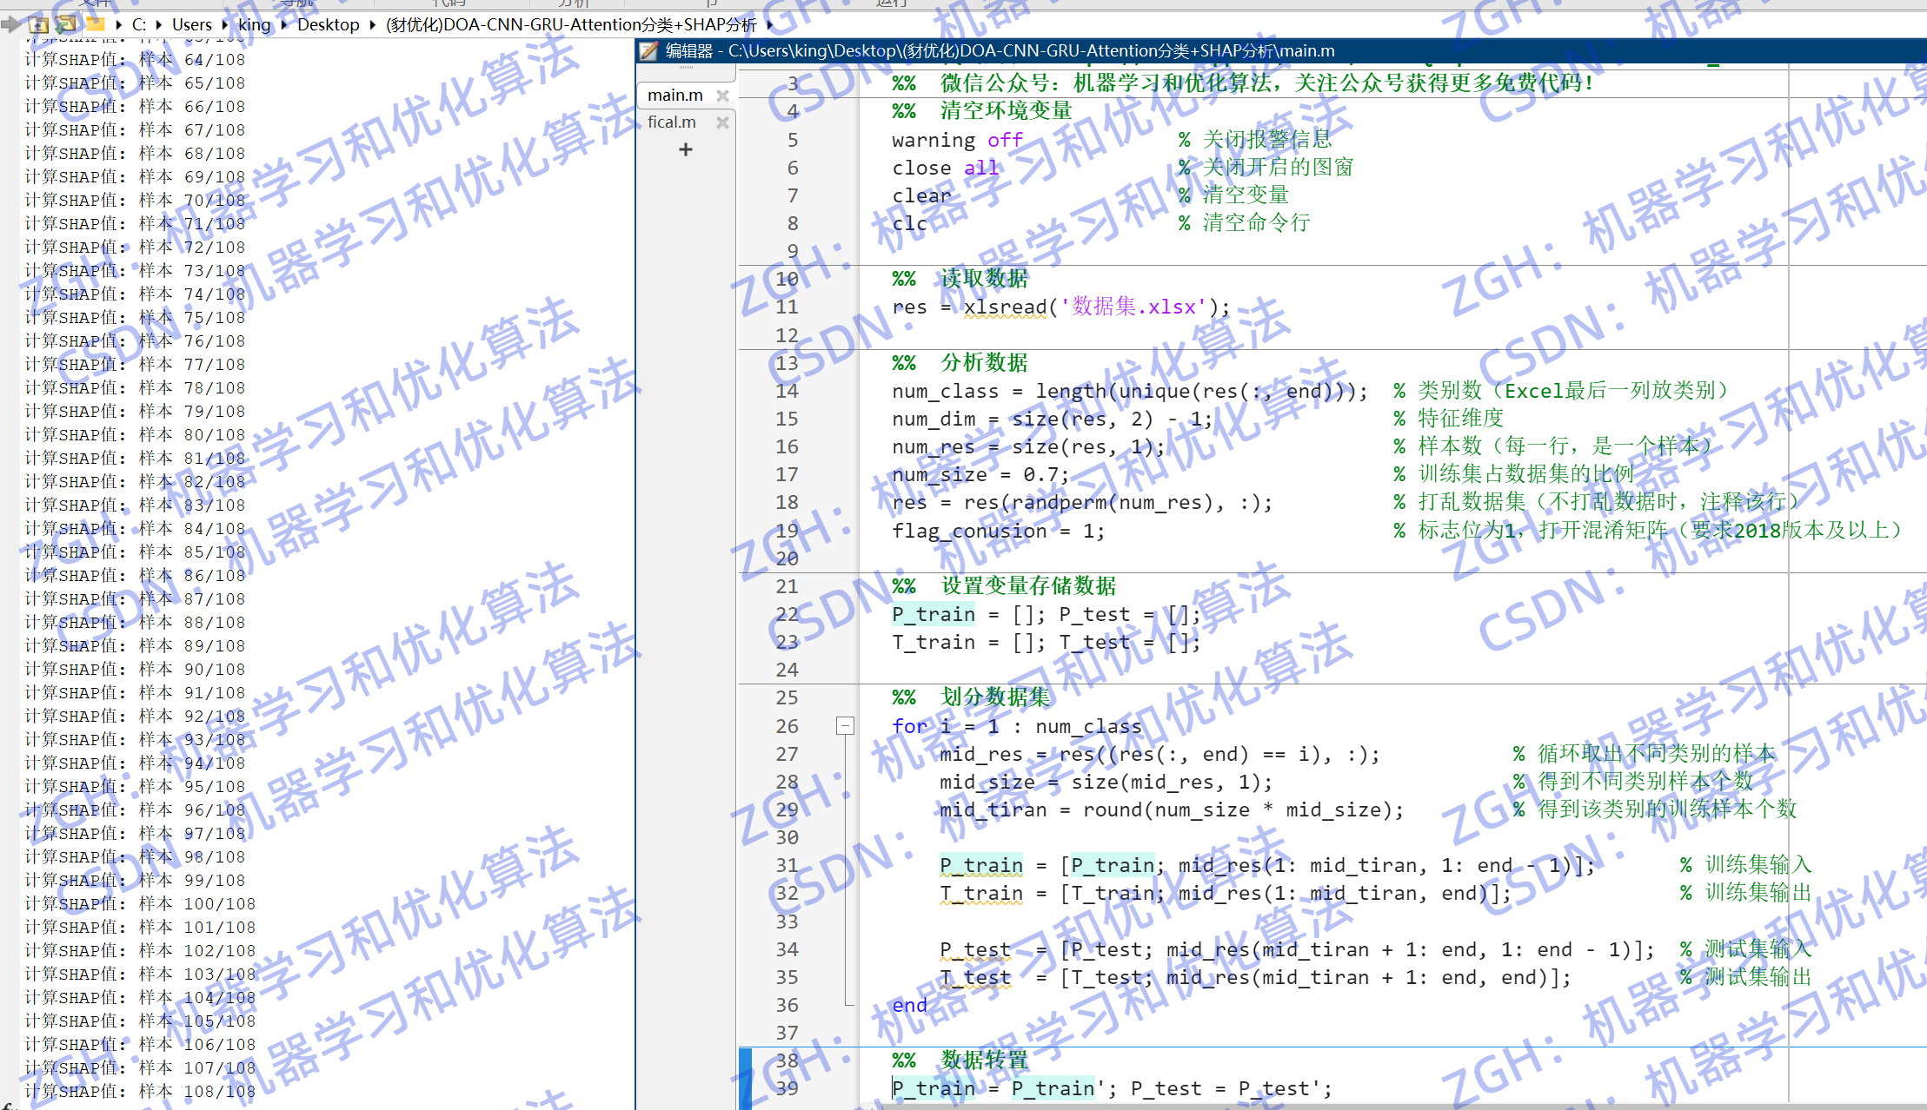Close the fical.m tab

point(722,122)
